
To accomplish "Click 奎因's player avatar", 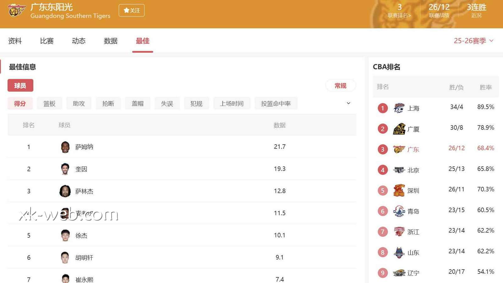I will click(x=65, y=169).
